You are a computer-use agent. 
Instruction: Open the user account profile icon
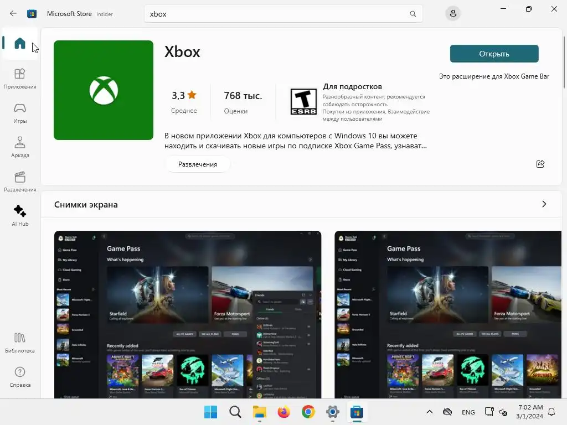point(453,14)
